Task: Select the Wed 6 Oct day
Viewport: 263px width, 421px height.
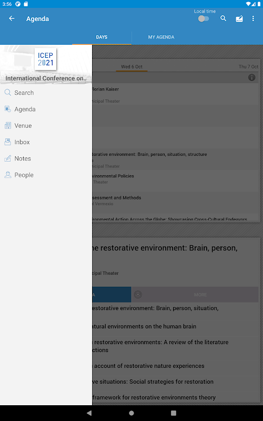Action: [x=131, y=67]
